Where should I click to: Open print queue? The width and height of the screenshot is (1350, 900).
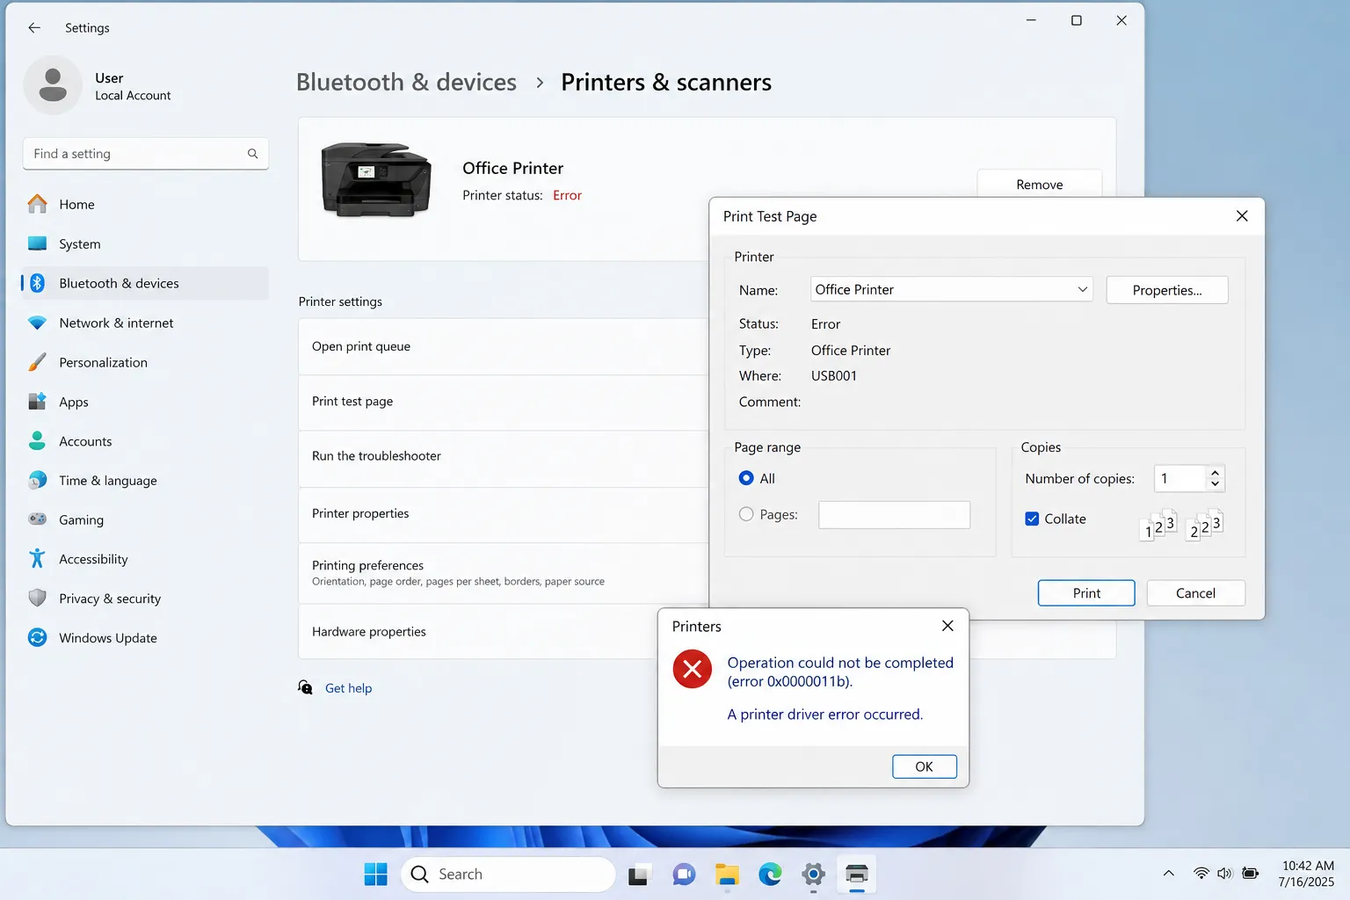(504, 346)
